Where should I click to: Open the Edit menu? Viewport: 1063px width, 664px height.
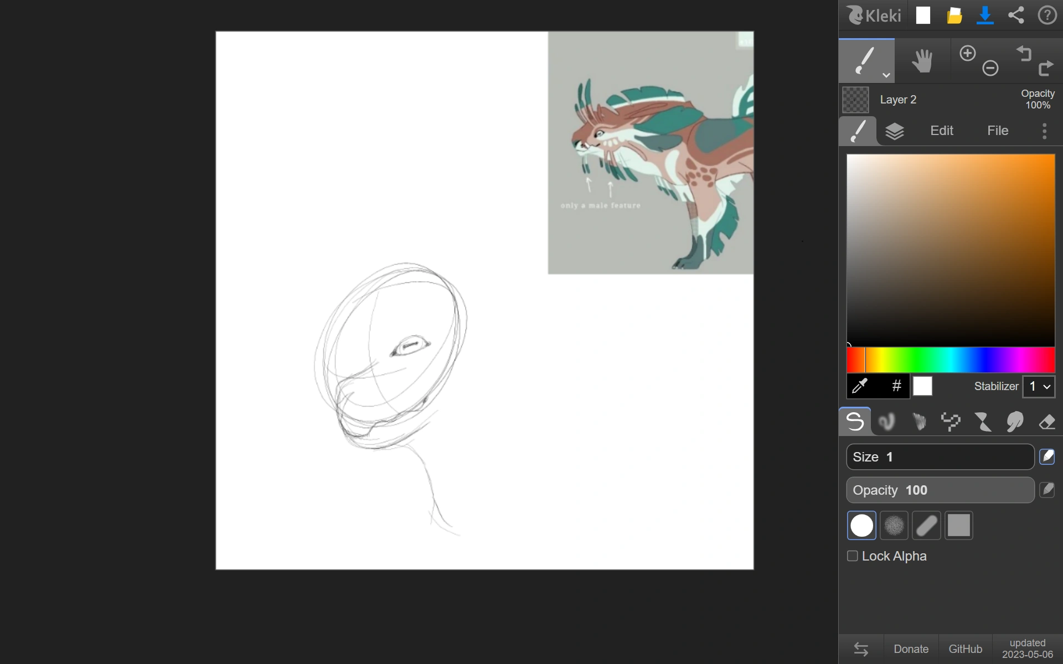tap(942, 131)
